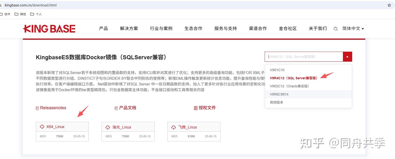This screenshot has height=159, width=395.
Task: Toggle the bookmark star in address bar
Action: (389, 5)
